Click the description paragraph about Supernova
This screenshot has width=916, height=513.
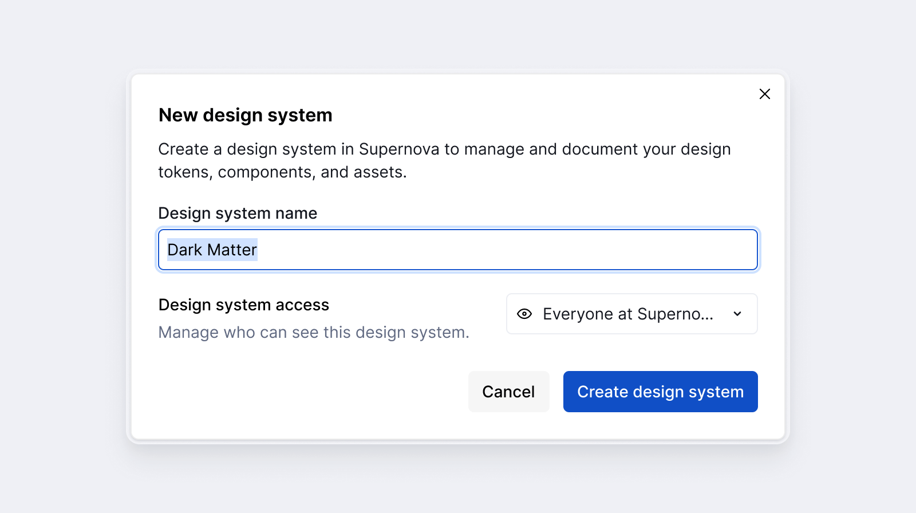click(445, 160)
